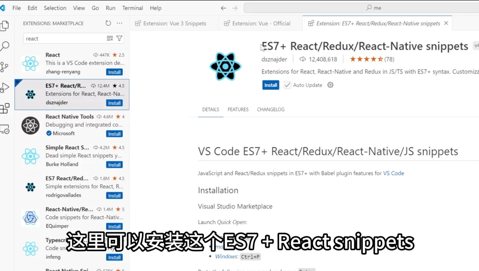
Task: Select React-Native/Re... by EQuimper
Action: pyautogui.click(x=72, y=217)
